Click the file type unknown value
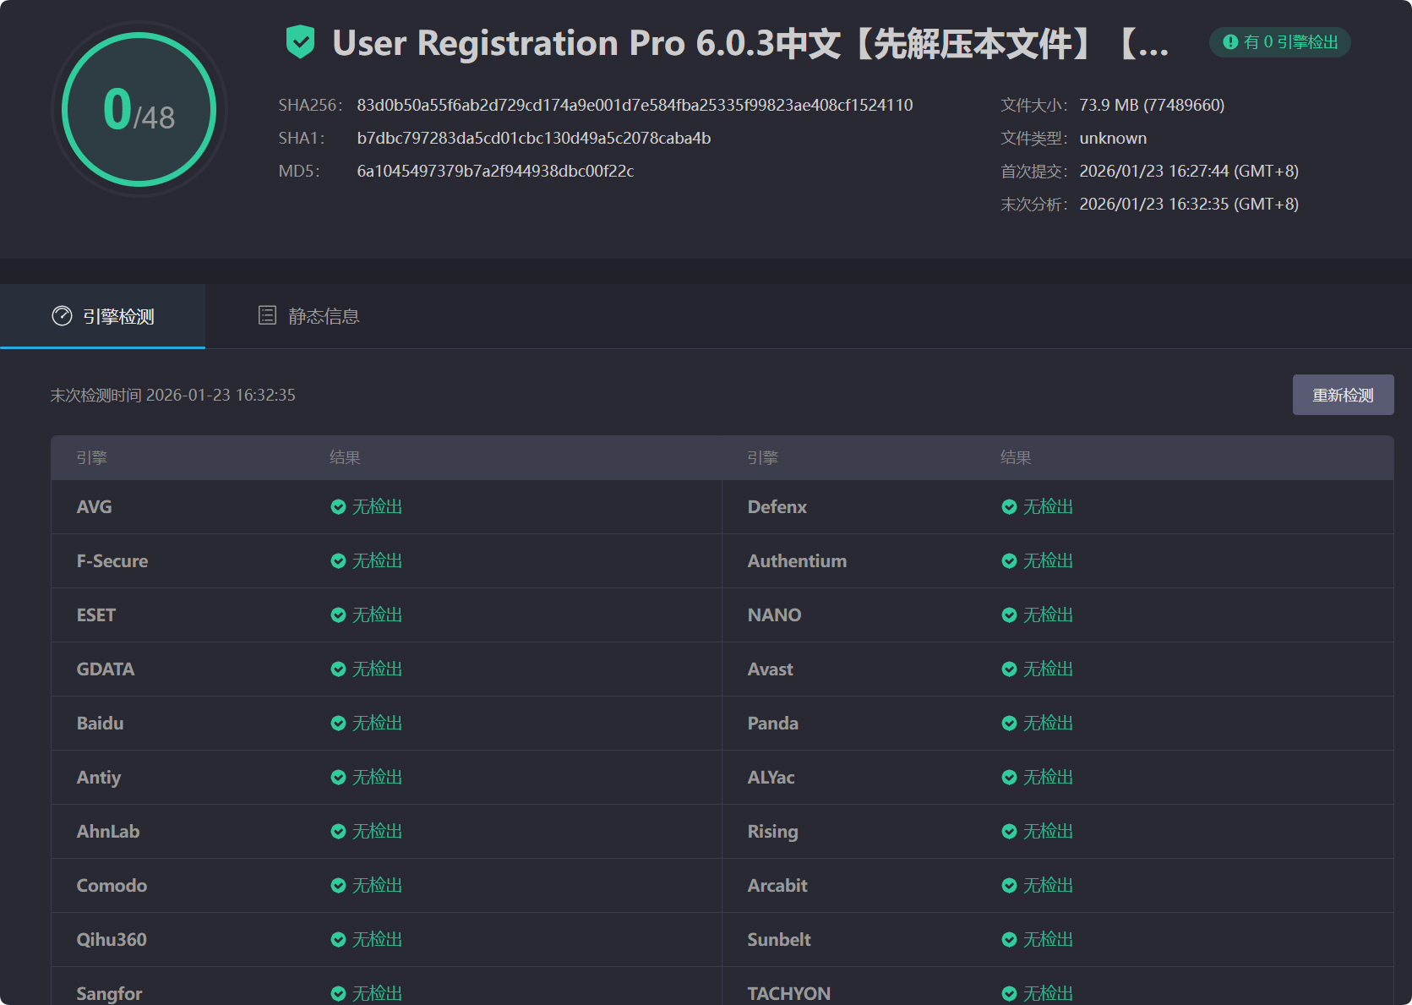Viewport: 1412px width, 1005px height. point(1113,138)
